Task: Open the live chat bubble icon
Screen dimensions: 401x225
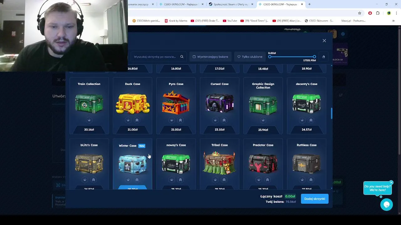Action: [x=387, y=205]
